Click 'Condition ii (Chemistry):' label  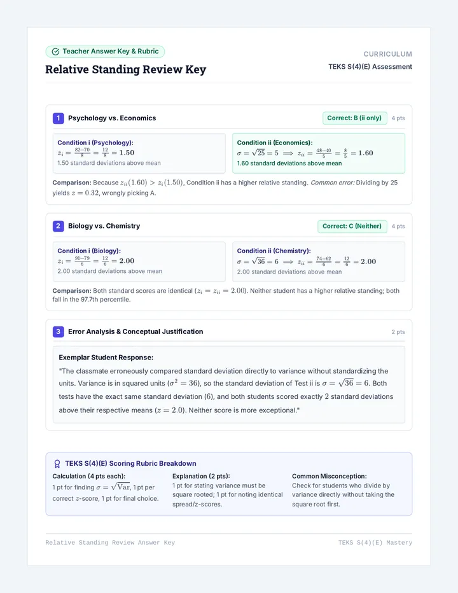(x=274, y=251)
